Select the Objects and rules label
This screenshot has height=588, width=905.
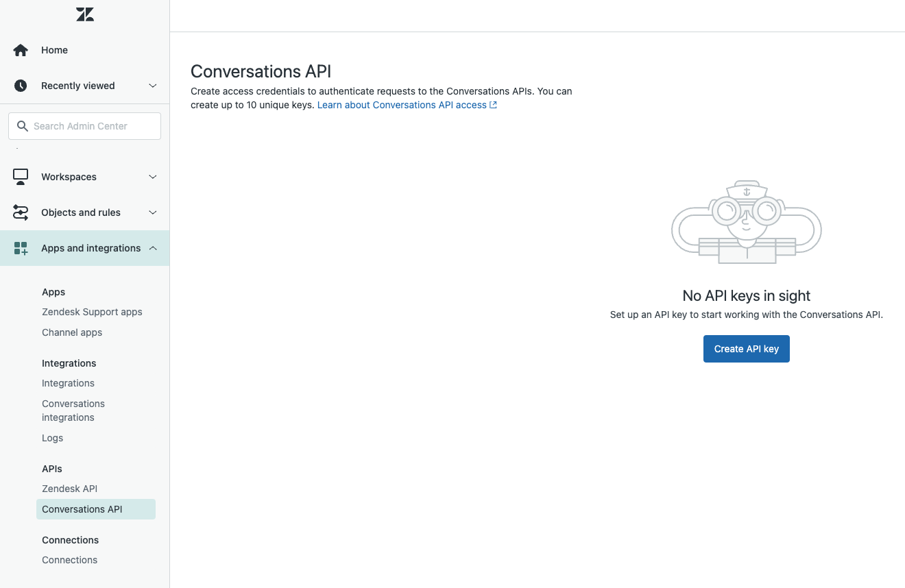point(81,212)
